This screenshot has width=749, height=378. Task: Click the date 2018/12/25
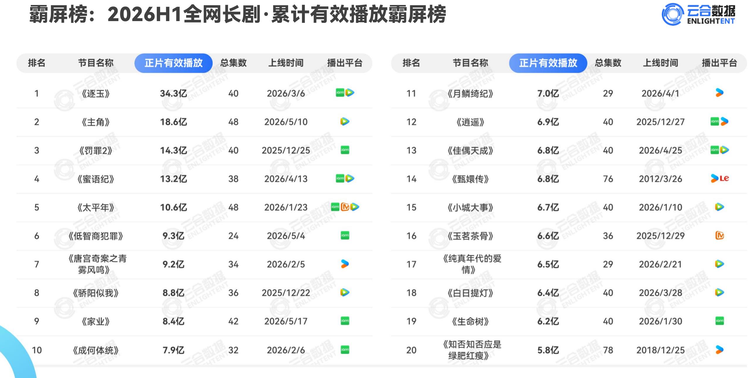[660, 350]
